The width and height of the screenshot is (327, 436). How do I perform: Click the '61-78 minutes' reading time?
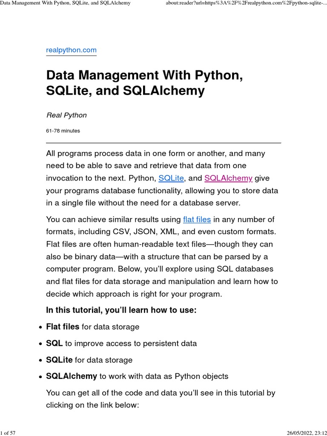tap(63, 131)
